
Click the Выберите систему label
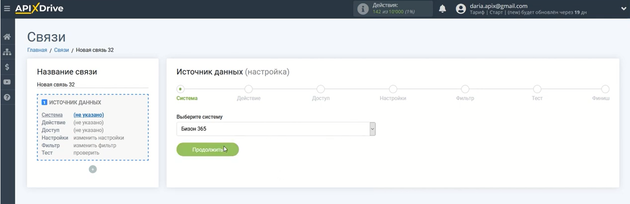tap(199, 117)
